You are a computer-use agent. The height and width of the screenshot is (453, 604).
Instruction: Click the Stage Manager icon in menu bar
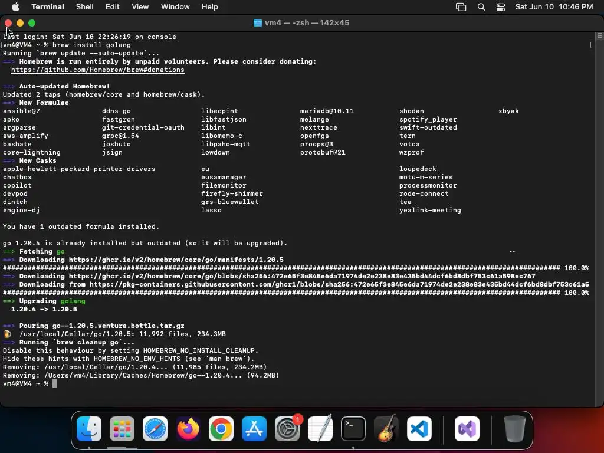point(461,7)
